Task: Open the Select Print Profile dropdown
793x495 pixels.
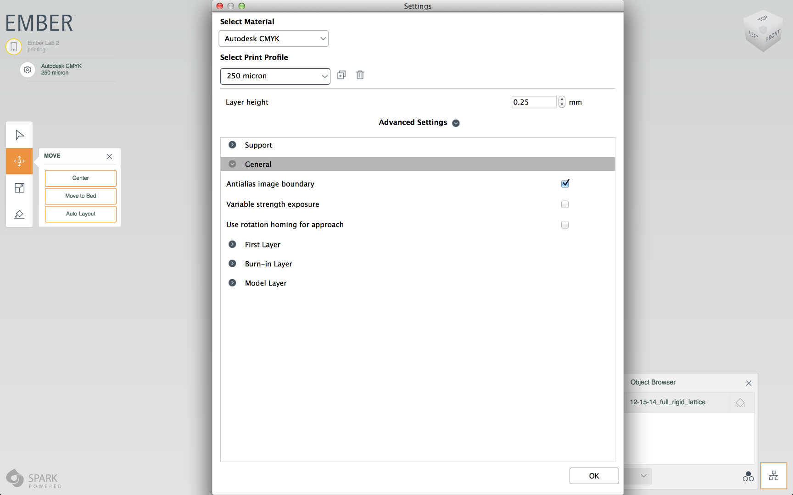Action: [x=275, y=76]
